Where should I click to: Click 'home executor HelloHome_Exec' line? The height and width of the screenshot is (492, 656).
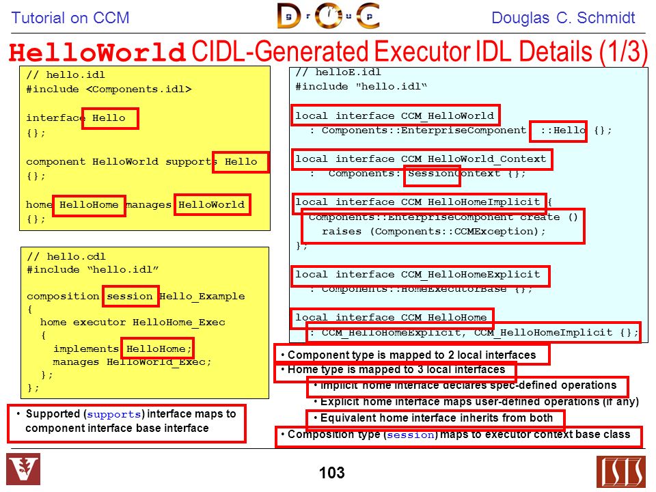pyautogui.click(x=133, y=323)
